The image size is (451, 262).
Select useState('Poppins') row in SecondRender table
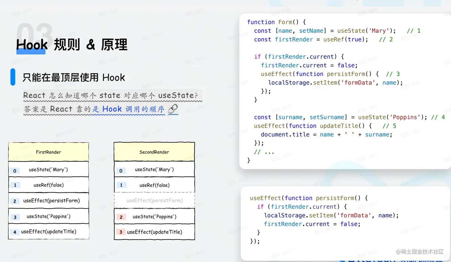click(154, 216)
